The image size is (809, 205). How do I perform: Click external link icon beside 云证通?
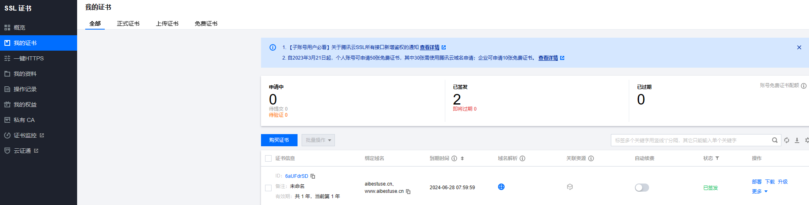[x=36, y=151]
